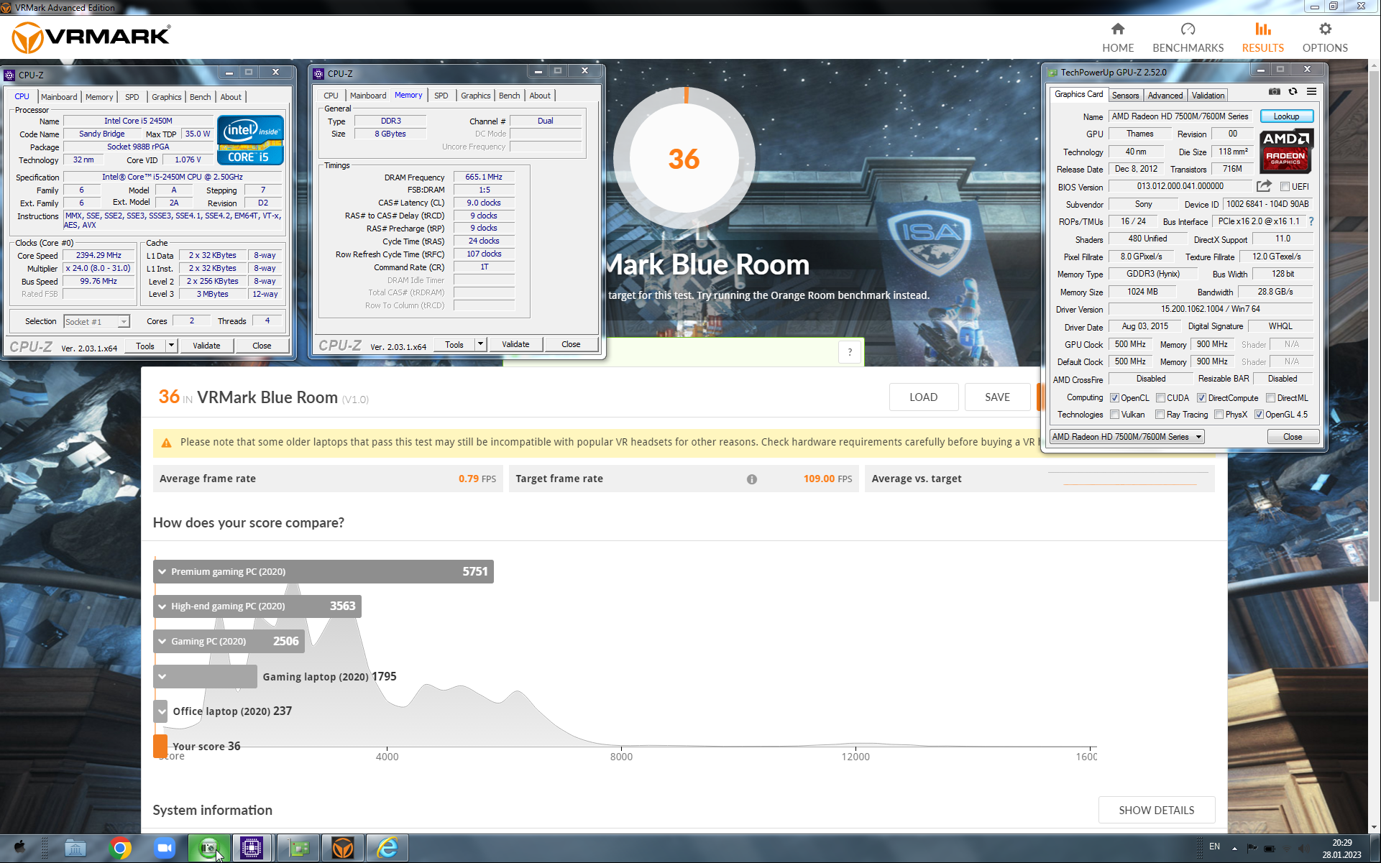Screen dimensions: 1381x863
Task: Click the BIOS share/export arrow in GPU-Z
Action: point(1264,186)
